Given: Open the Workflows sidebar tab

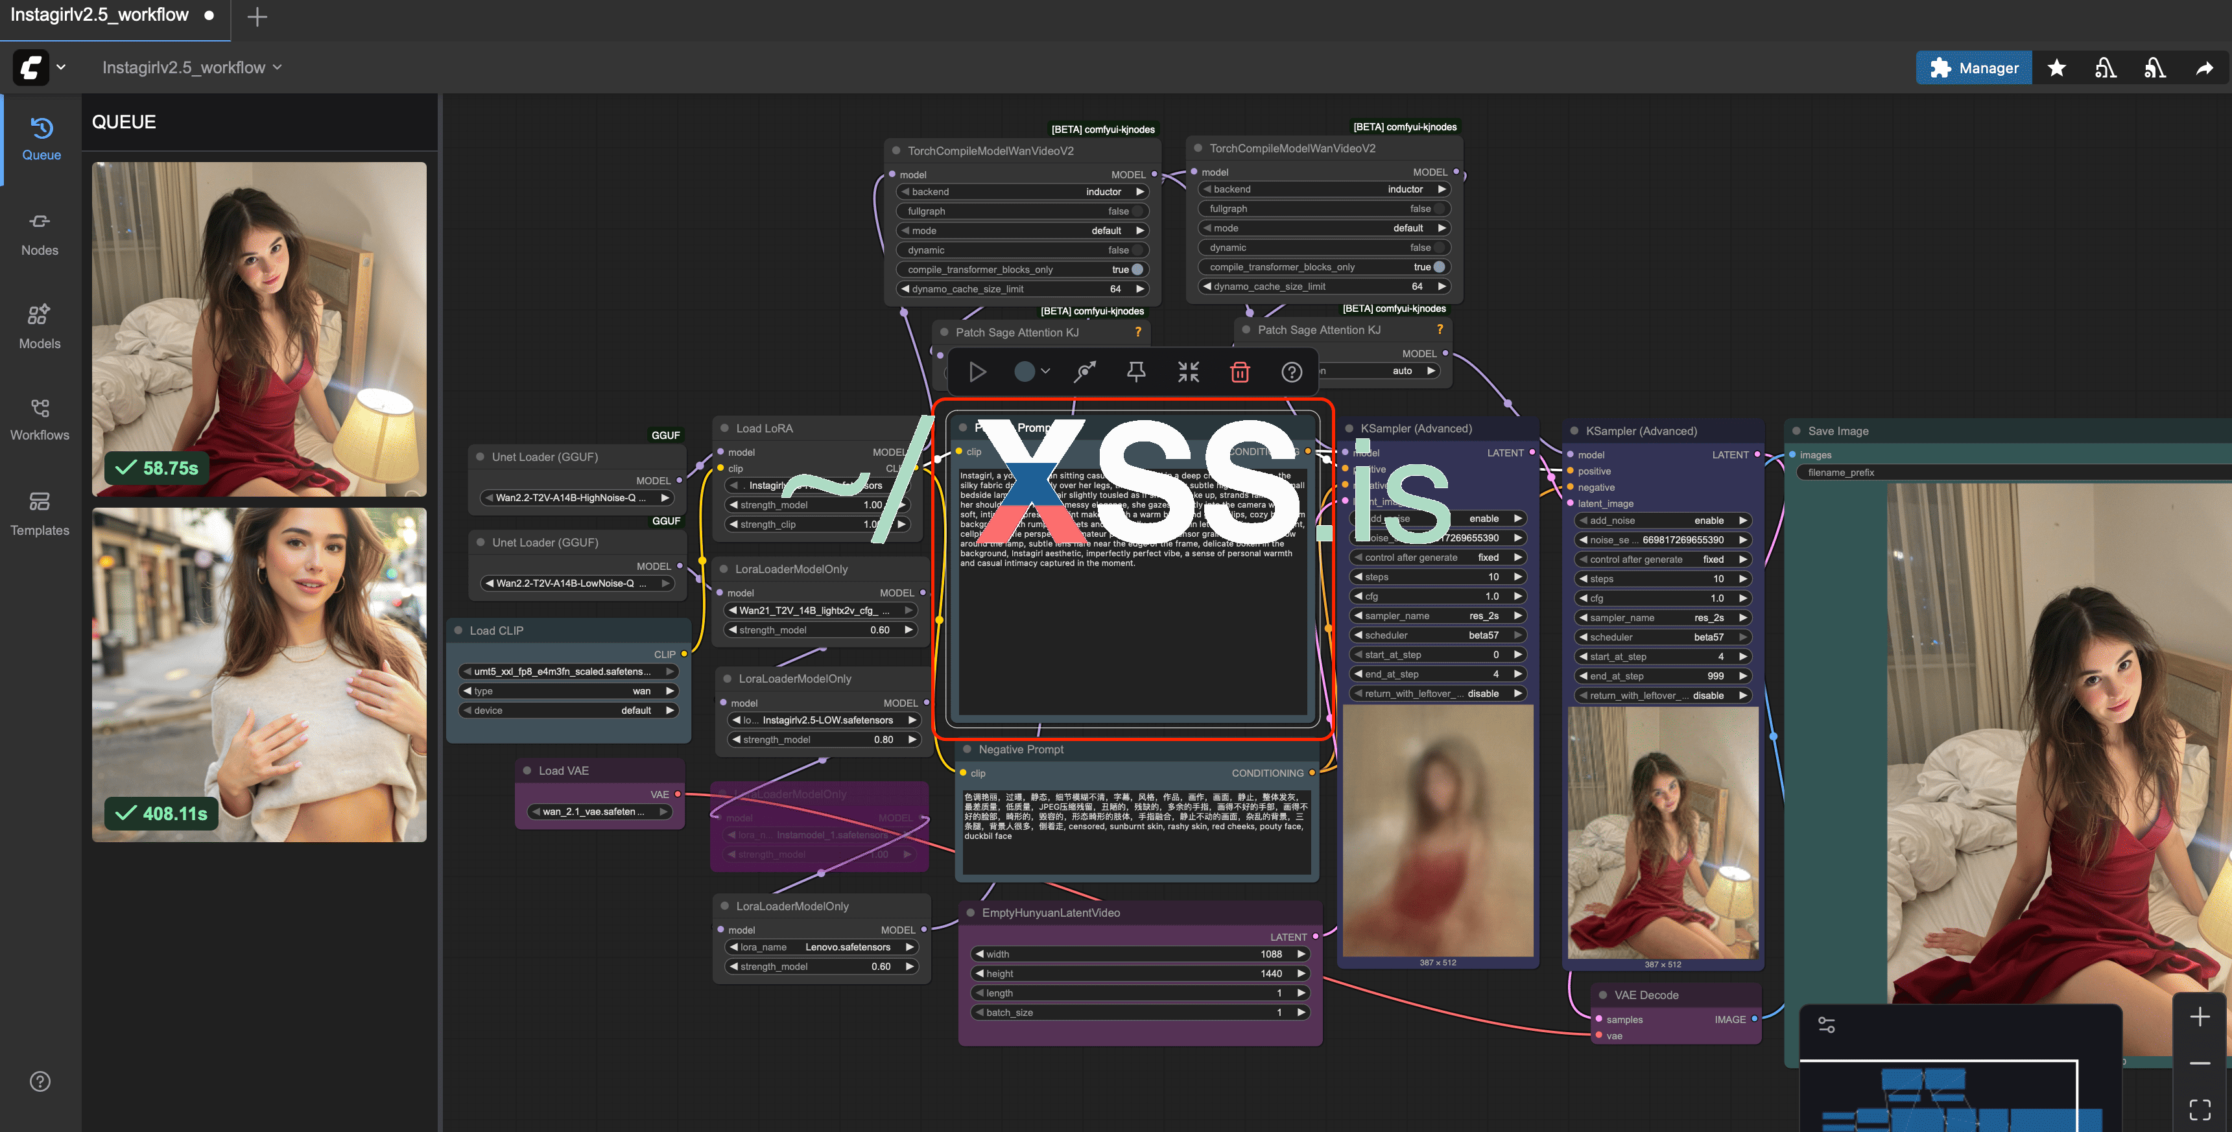Looking at the screenshot, I should 40,419.
